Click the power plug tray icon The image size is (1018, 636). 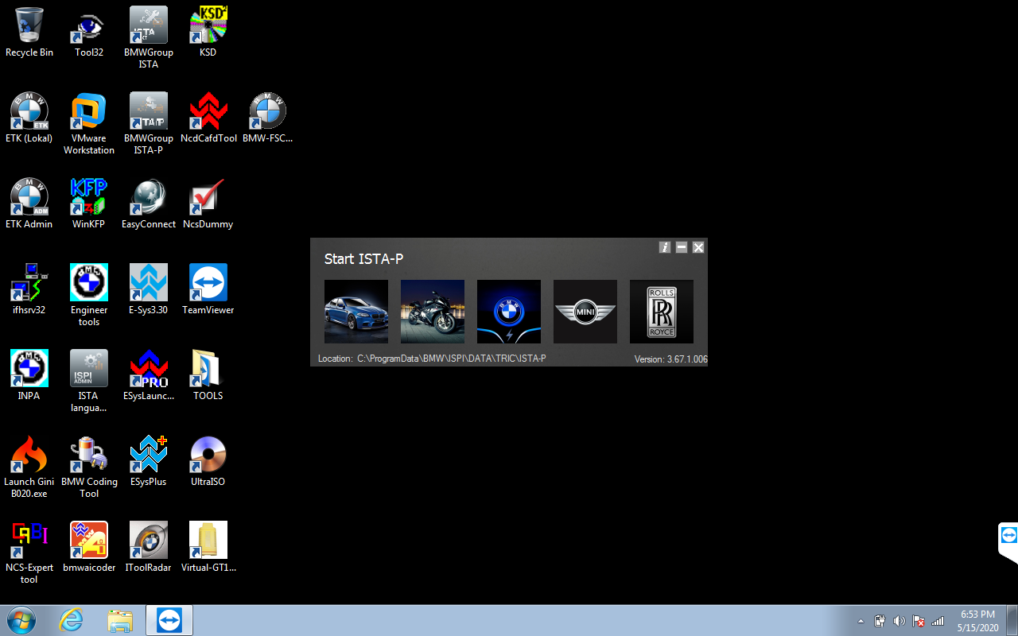[880, 621]
